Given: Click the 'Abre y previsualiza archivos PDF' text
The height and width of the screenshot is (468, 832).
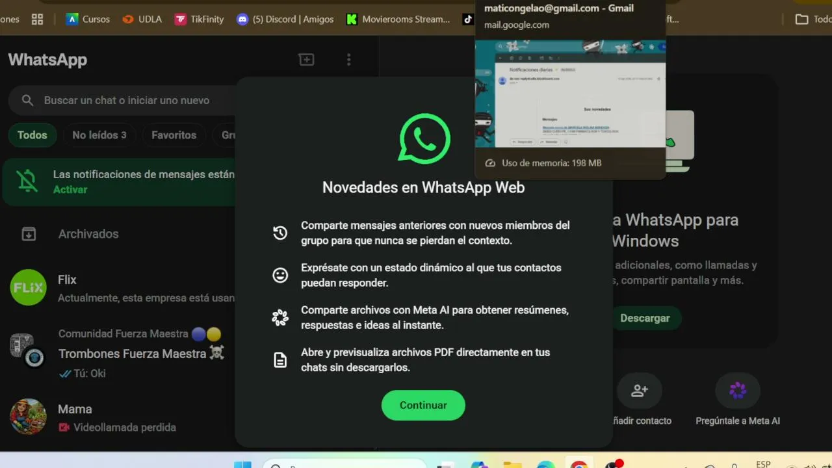Looking at the screenshot, I should (426, 359).
